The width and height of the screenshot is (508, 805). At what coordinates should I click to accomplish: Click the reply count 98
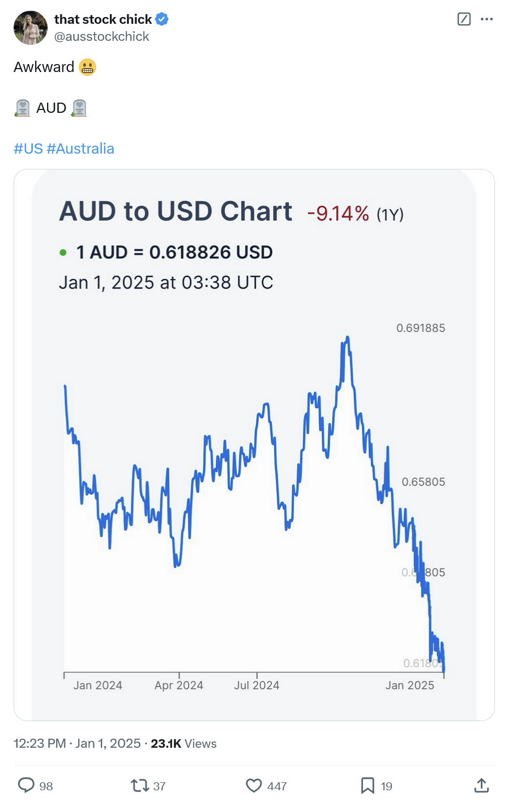point(46,786)
